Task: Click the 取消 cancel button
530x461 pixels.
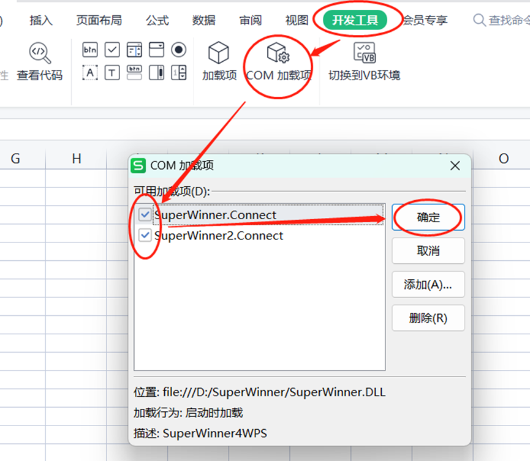Action: [x=428, y=250]
